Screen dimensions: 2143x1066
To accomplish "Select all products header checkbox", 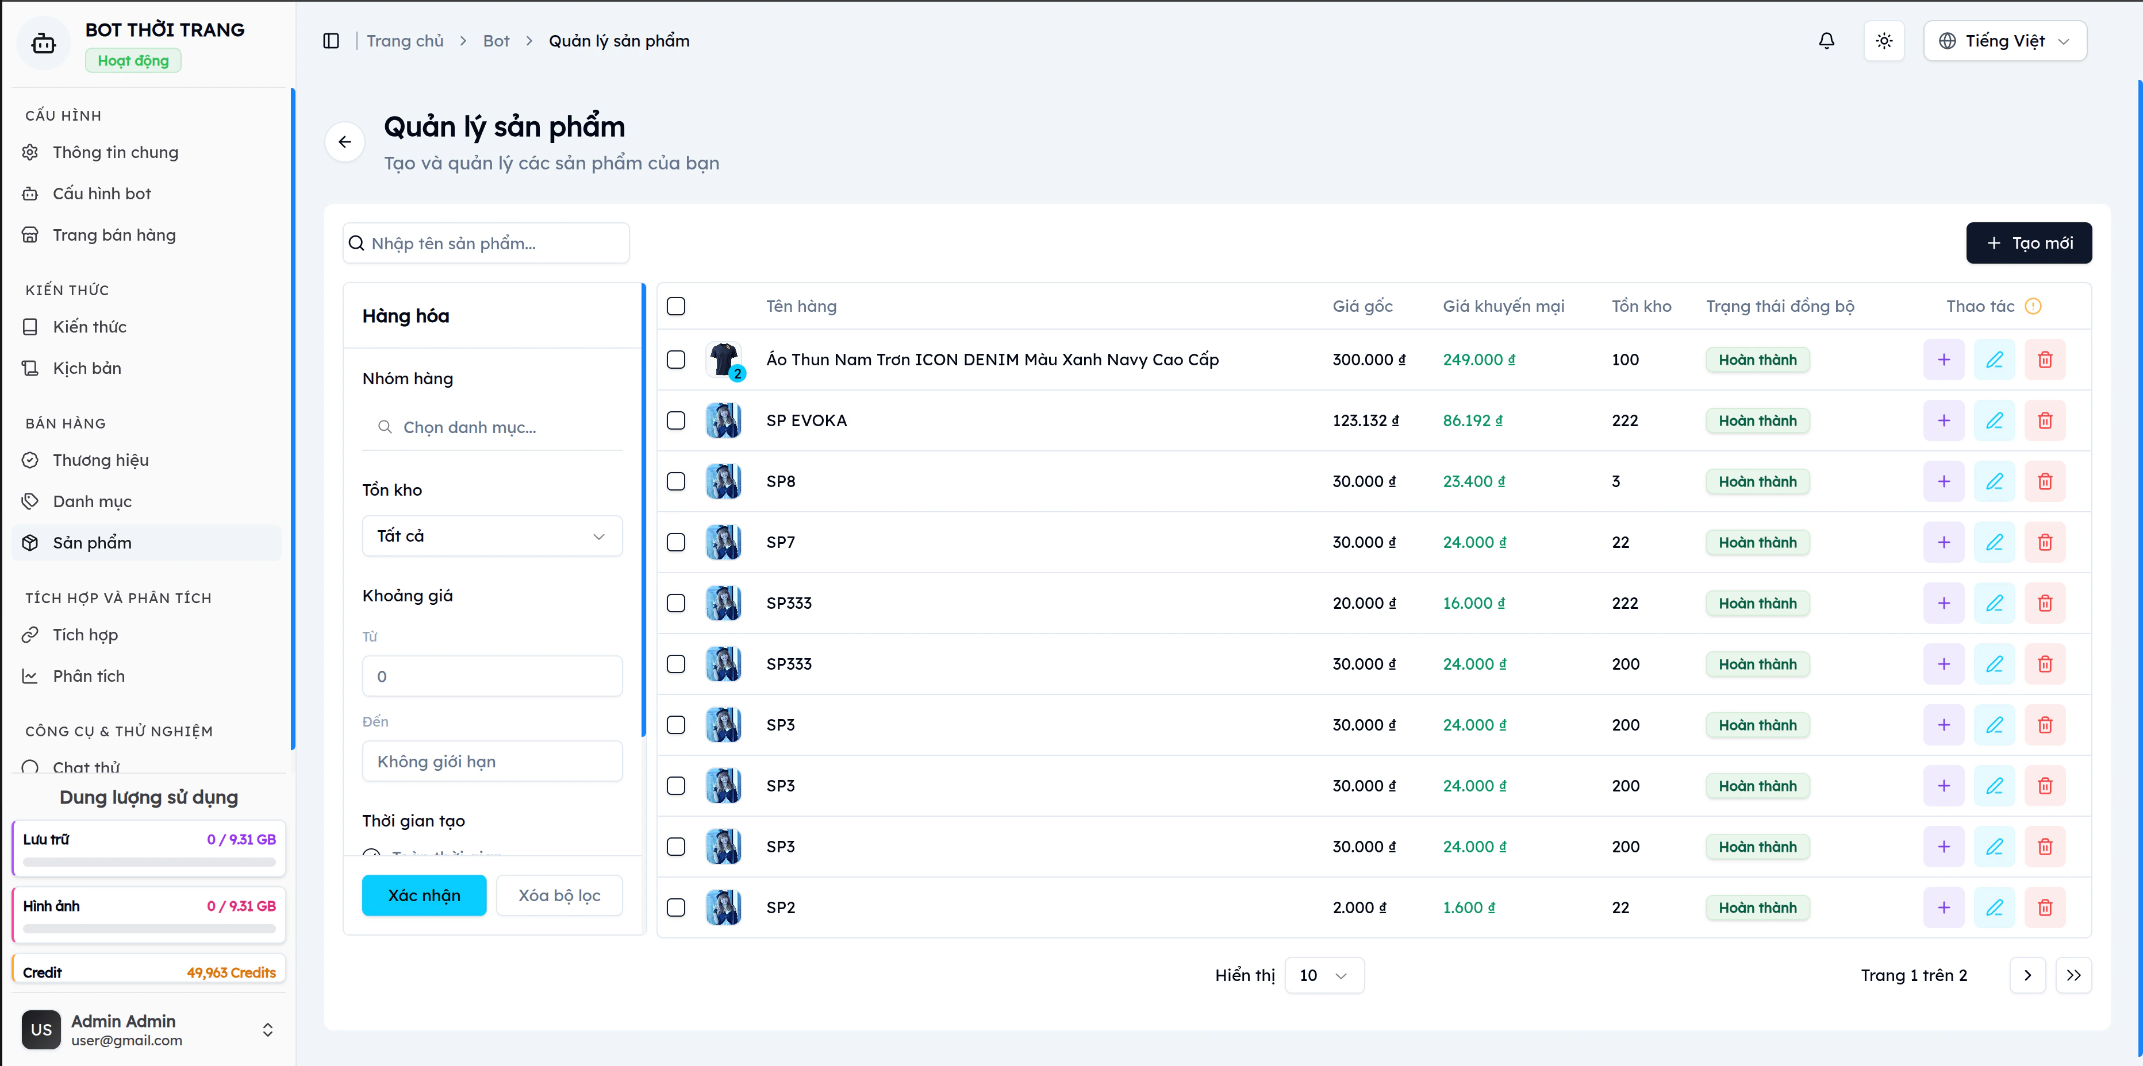I will pyautogui.click(x=677, y=306).
